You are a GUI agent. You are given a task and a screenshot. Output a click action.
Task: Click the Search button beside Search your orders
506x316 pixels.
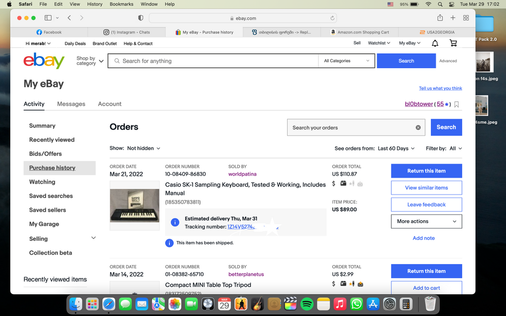(446, 127)
